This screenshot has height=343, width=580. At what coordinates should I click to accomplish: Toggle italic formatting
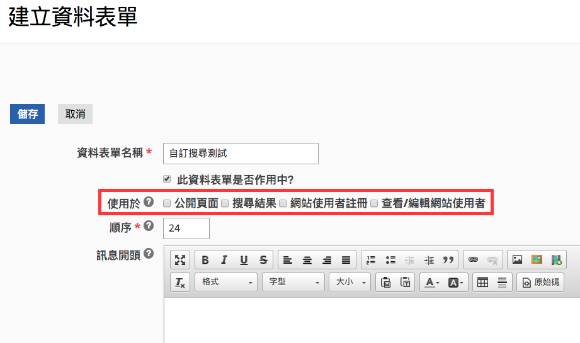click(x=224, y=260)
